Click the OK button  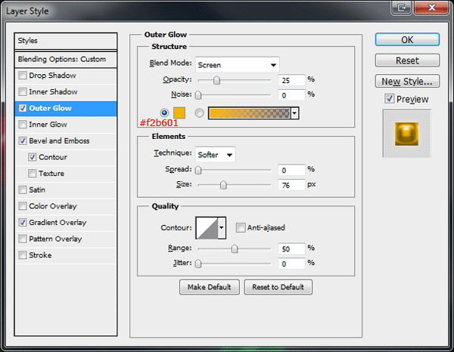(407, 39)
